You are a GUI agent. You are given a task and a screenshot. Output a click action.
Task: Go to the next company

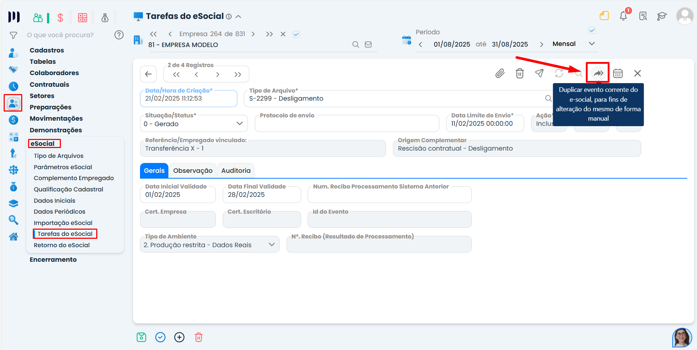coord(253,34)
